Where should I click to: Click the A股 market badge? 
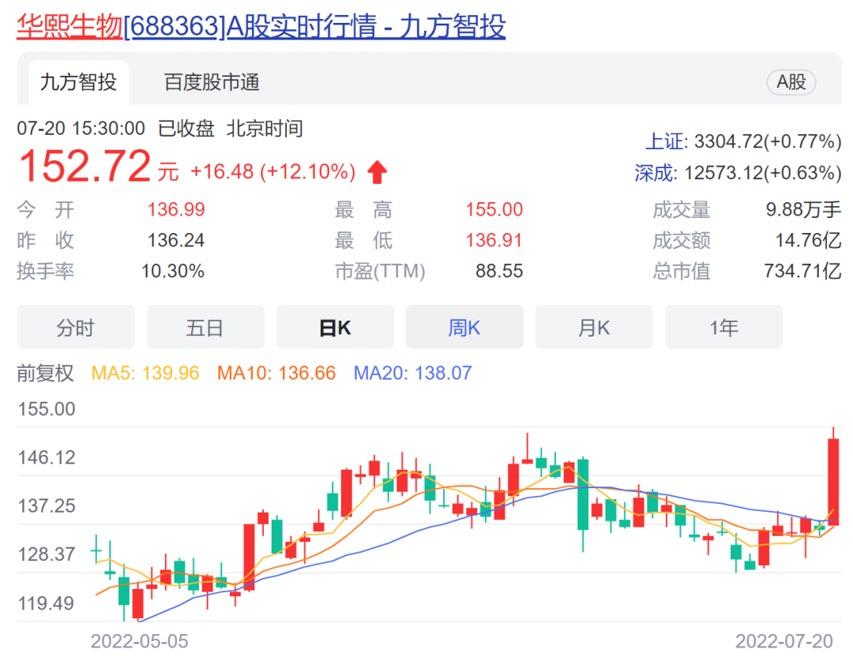coord(791,81)
